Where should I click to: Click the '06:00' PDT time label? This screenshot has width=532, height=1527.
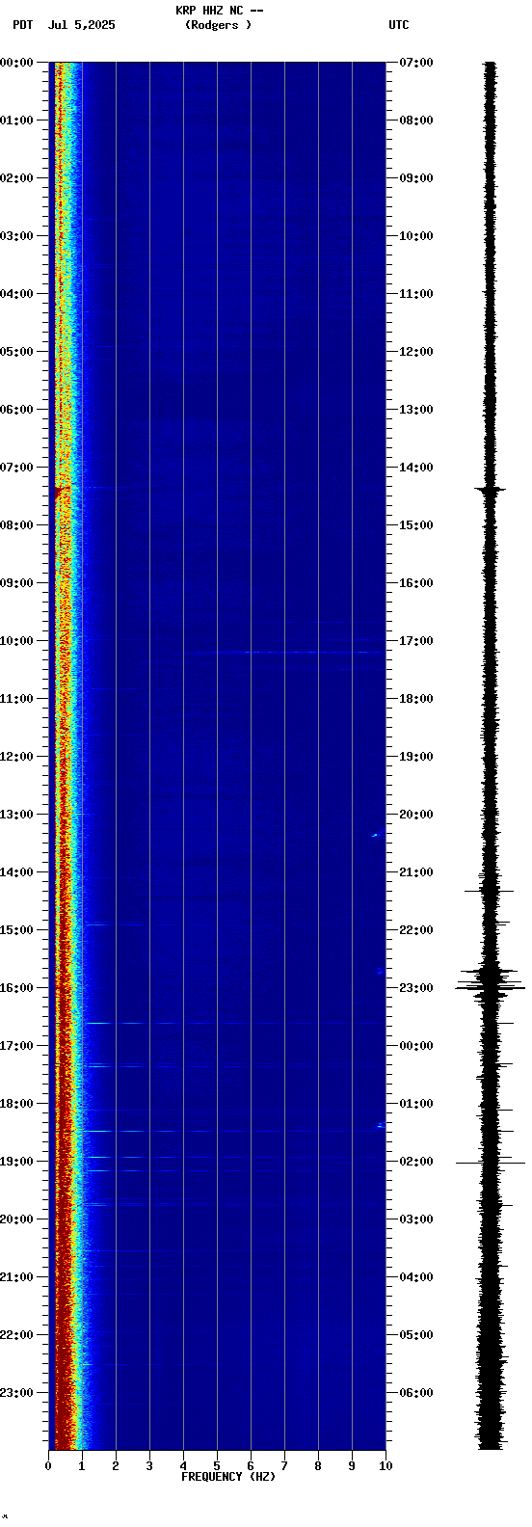click(x=16, y=410)
